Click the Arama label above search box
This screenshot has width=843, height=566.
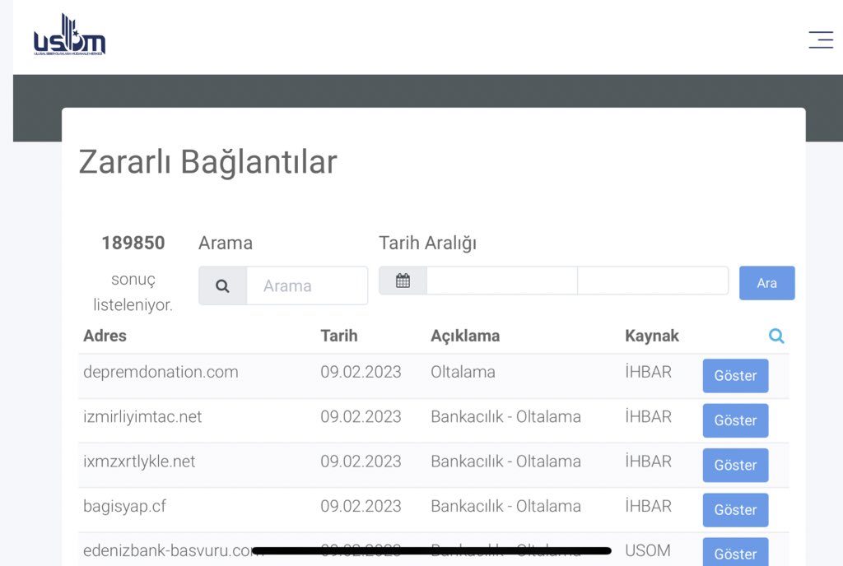pyautogui.click(x=226, y=243)
